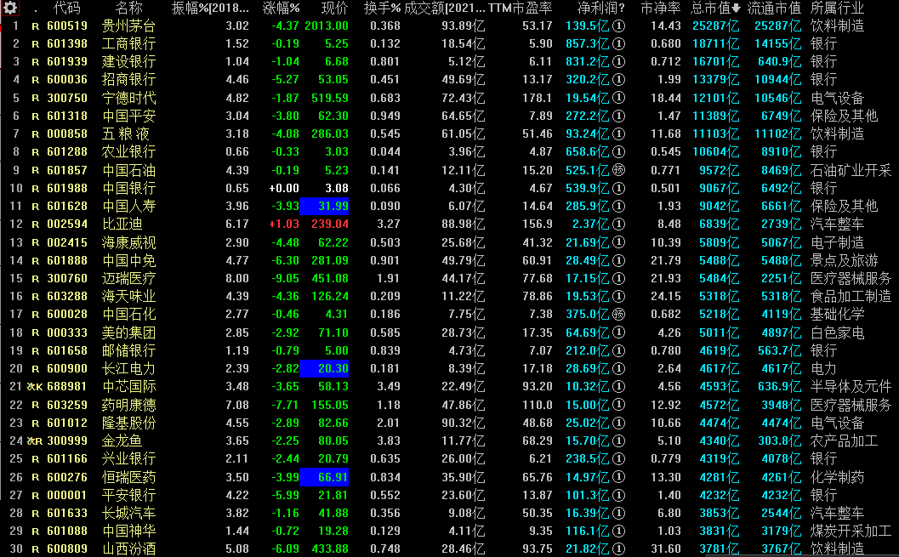The width and height of the screenshot is (899, 557).
Task: Click the 净利润? column header
Action: point(600,8)
